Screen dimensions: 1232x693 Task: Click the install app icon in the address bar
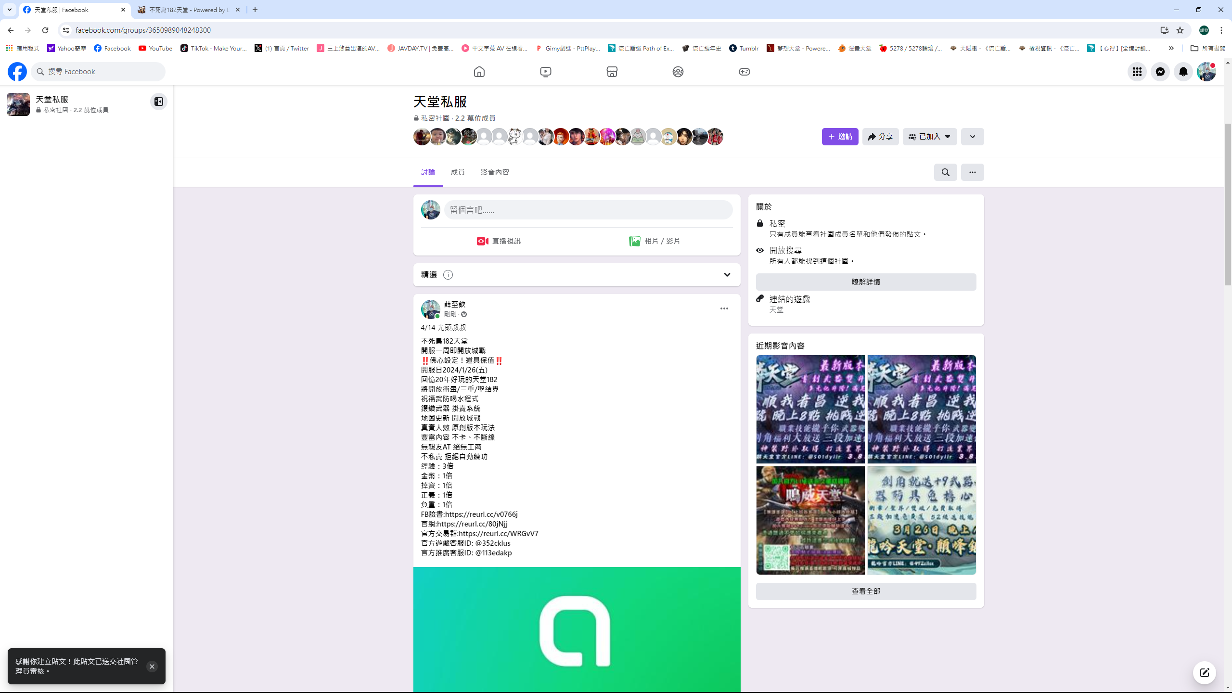(x=1164, y=30)
